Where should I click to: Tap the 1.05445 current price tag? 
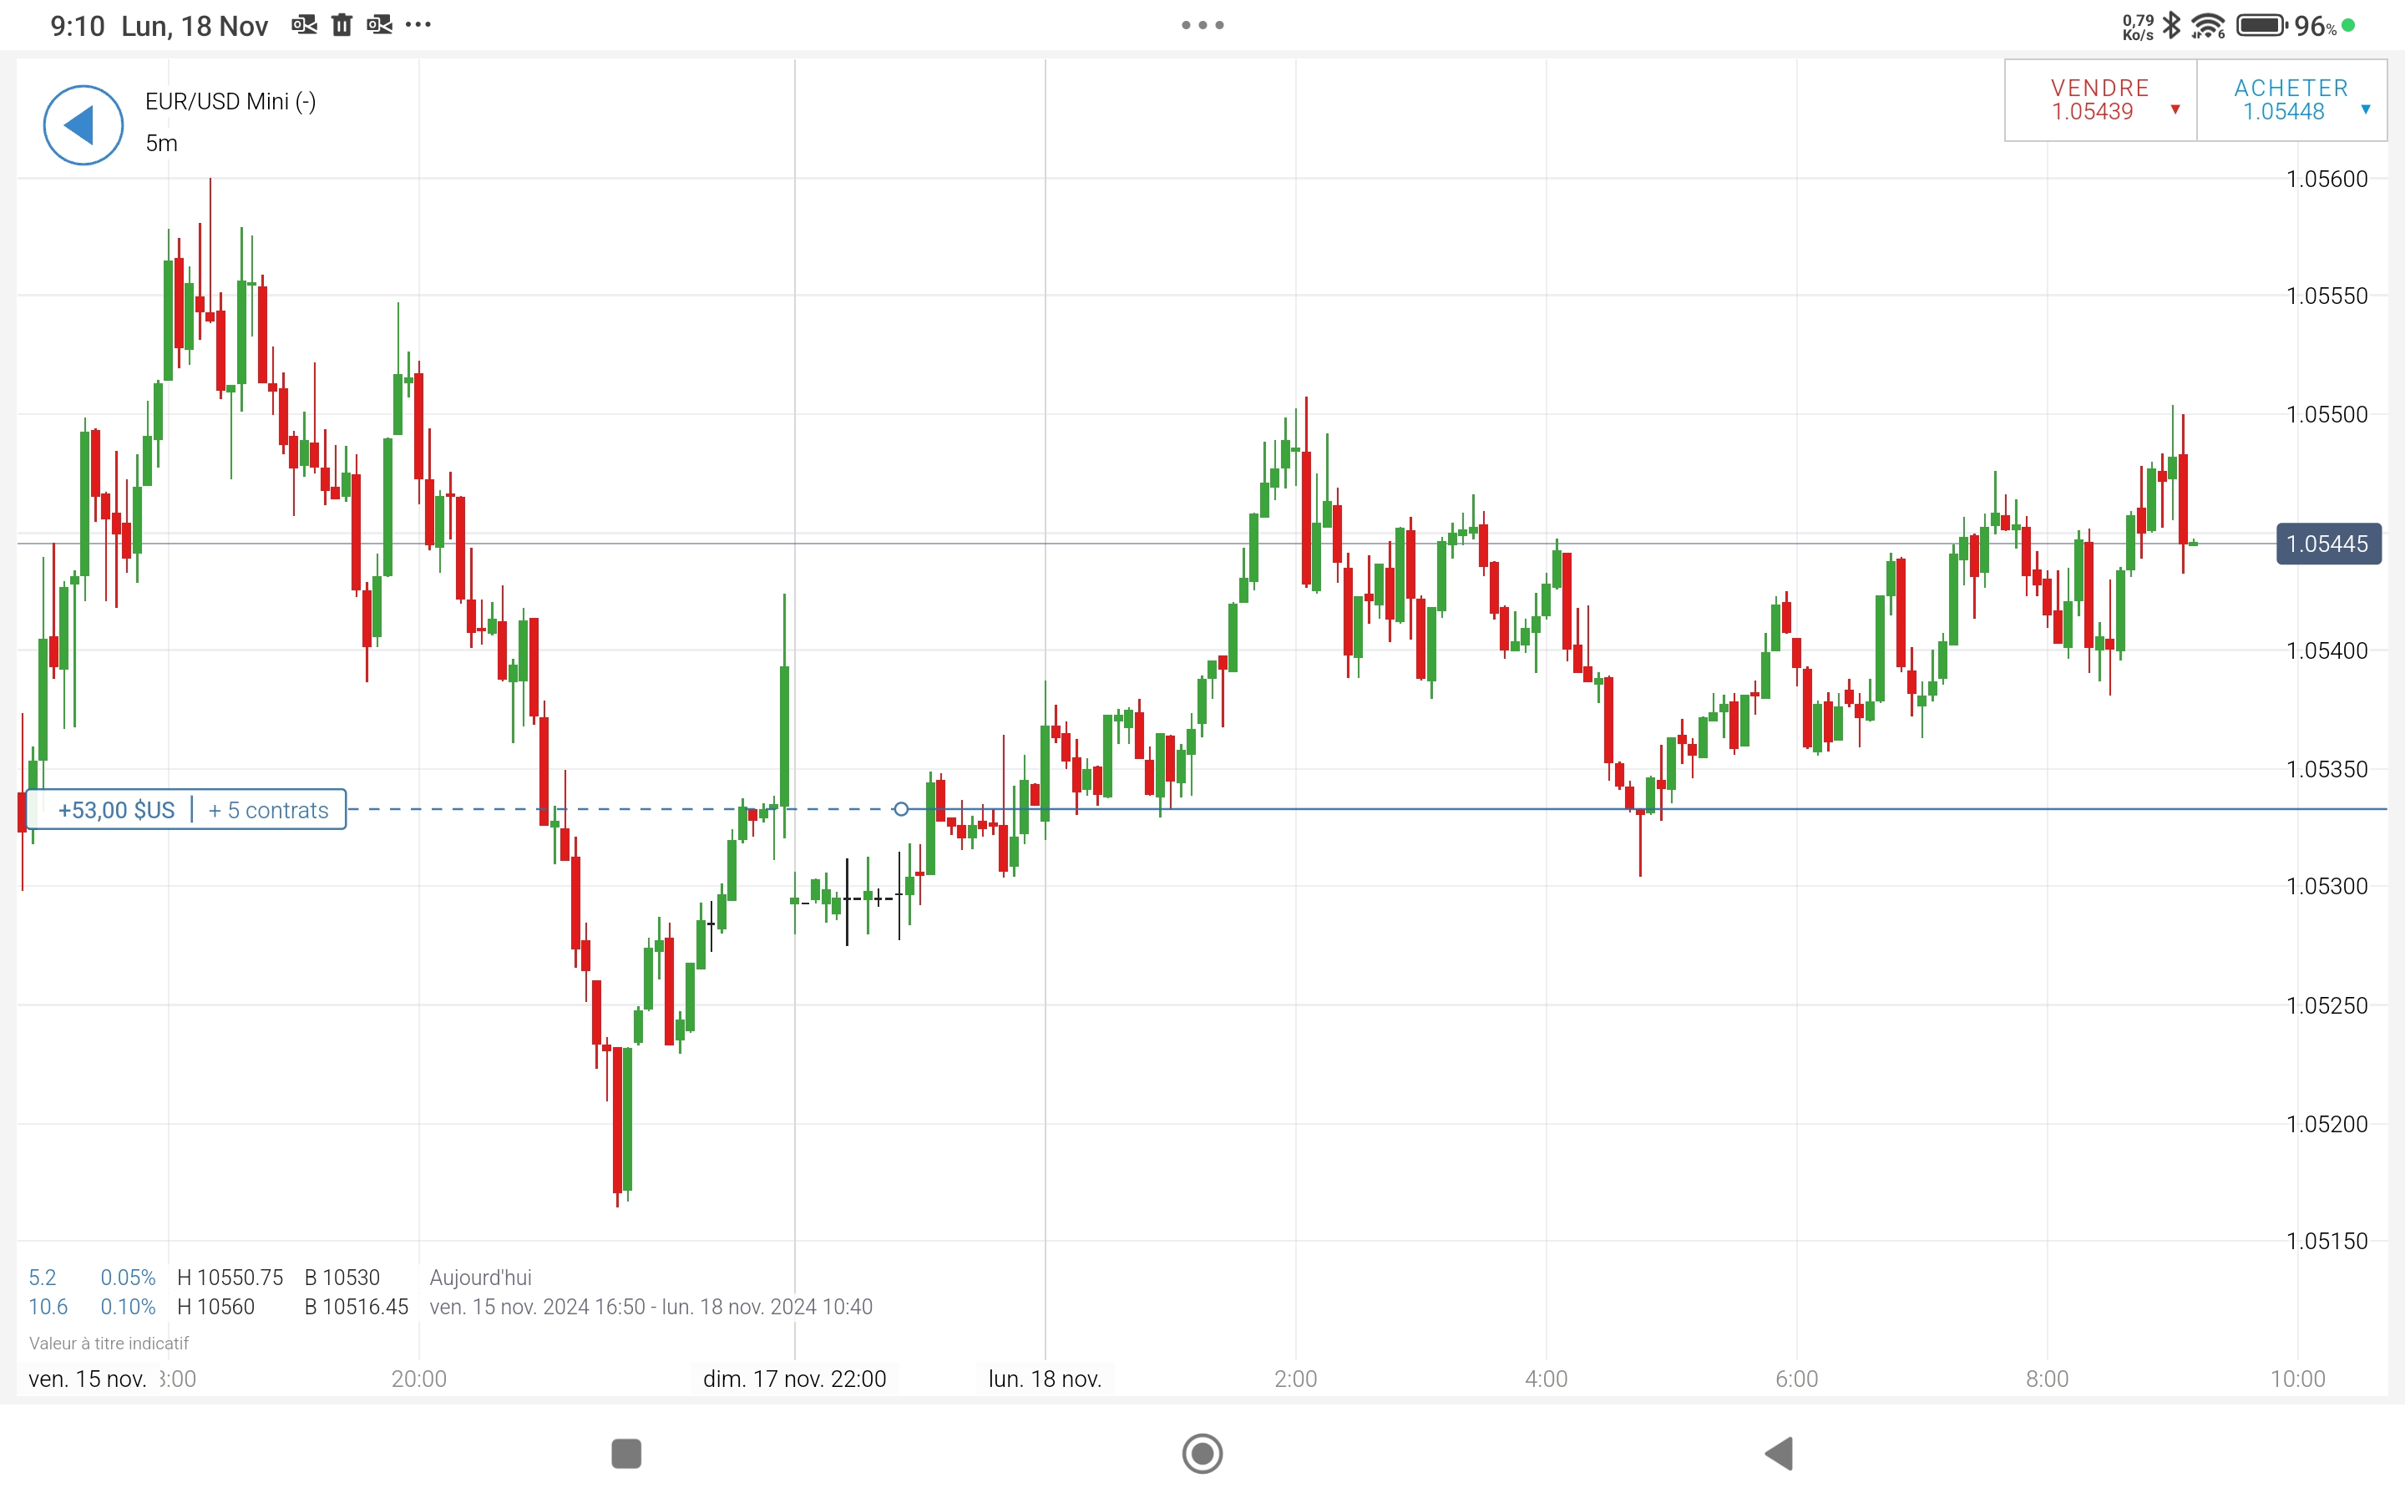(2327, 544)
